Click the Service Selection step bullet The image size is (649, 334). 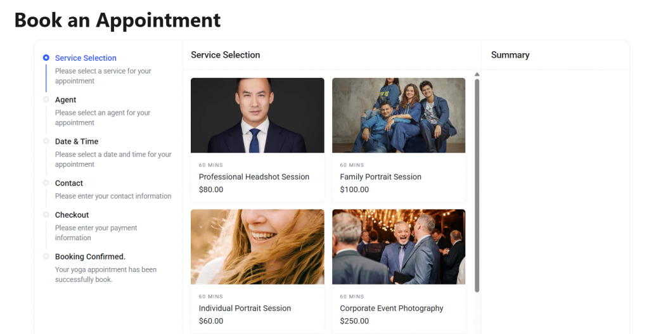click(46, 58)
